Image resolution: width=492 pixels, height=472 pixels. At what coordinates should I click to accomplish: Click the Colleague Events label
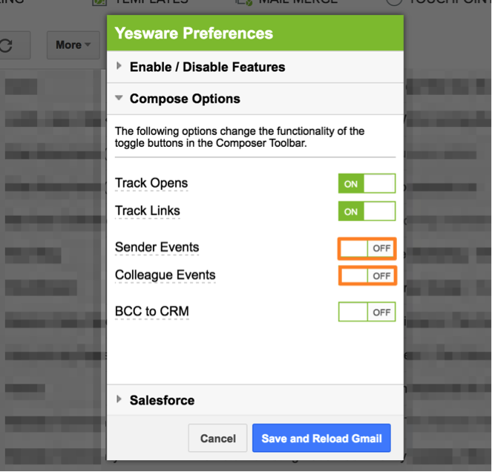[165, 275]
